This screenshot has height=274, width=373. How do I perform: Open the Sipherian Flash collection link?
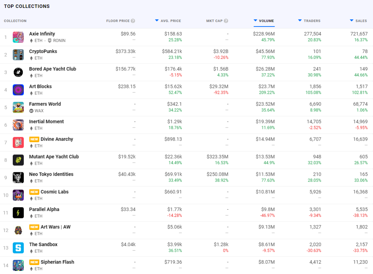point(57,262)
